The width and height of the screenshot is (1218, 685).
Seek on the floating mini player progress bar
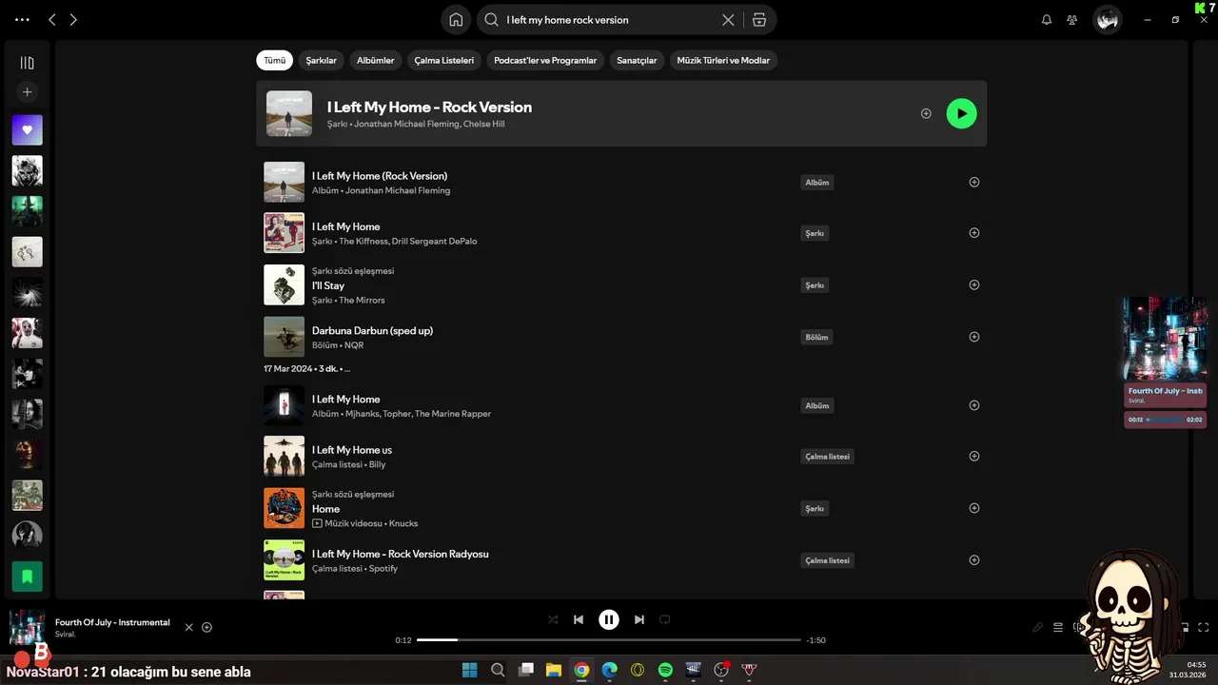click(1166, 420)
